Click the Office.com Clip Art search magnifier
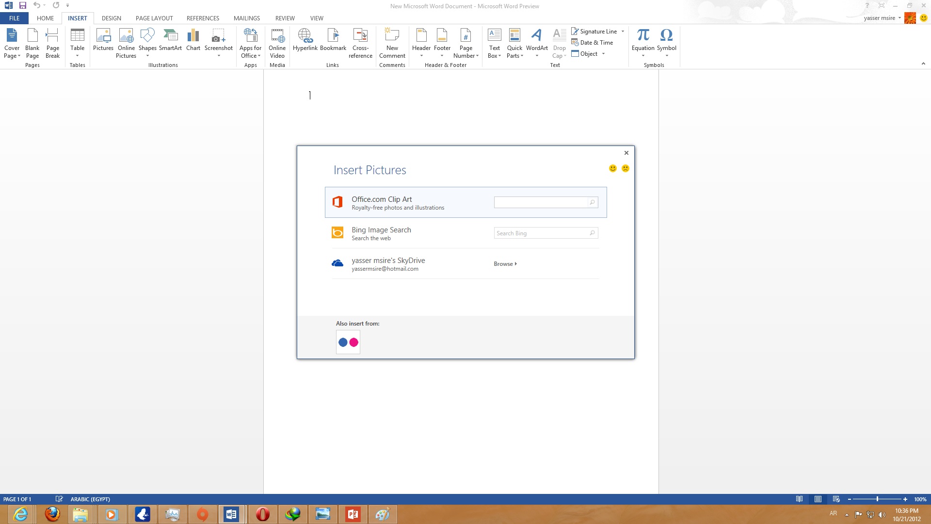The image size is (931, 524). pyautogui.click(x=592, y=202)
